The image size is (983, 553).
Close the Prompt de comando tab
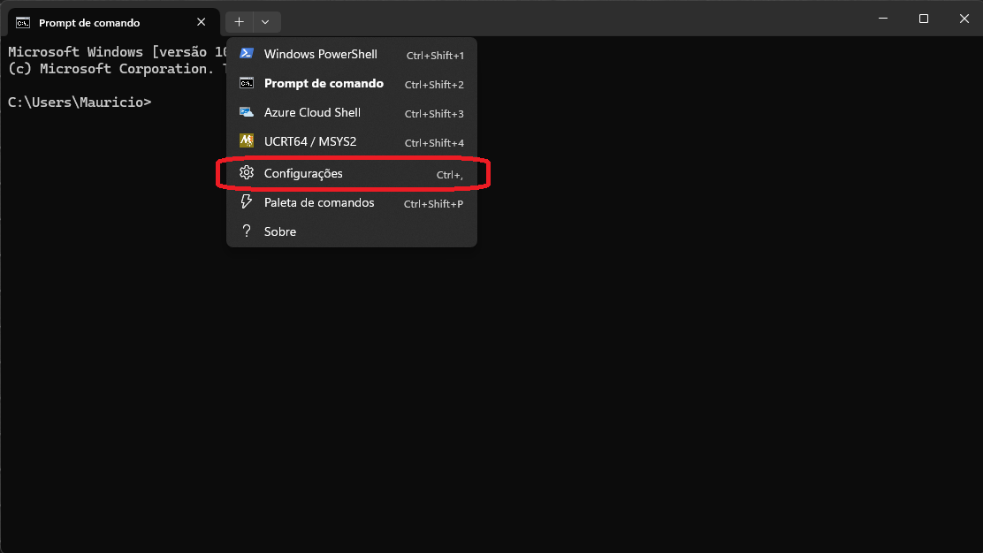202,22
